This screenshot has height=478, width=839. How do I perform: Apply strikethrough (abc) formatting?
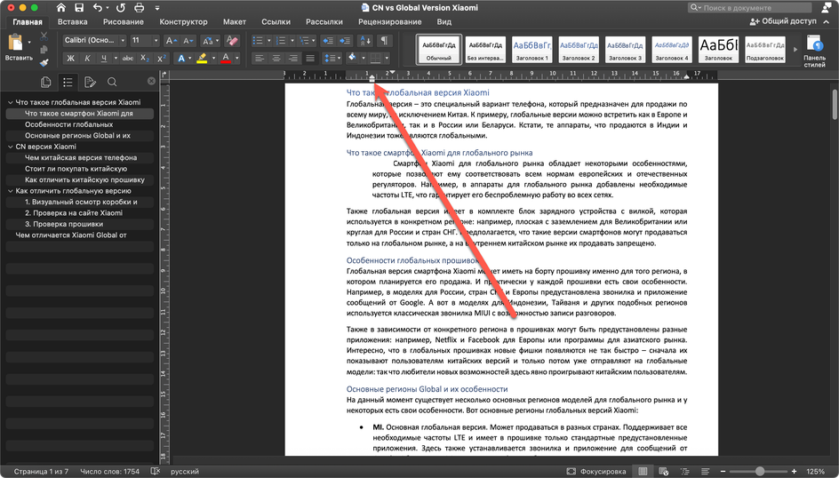[127, 59]
